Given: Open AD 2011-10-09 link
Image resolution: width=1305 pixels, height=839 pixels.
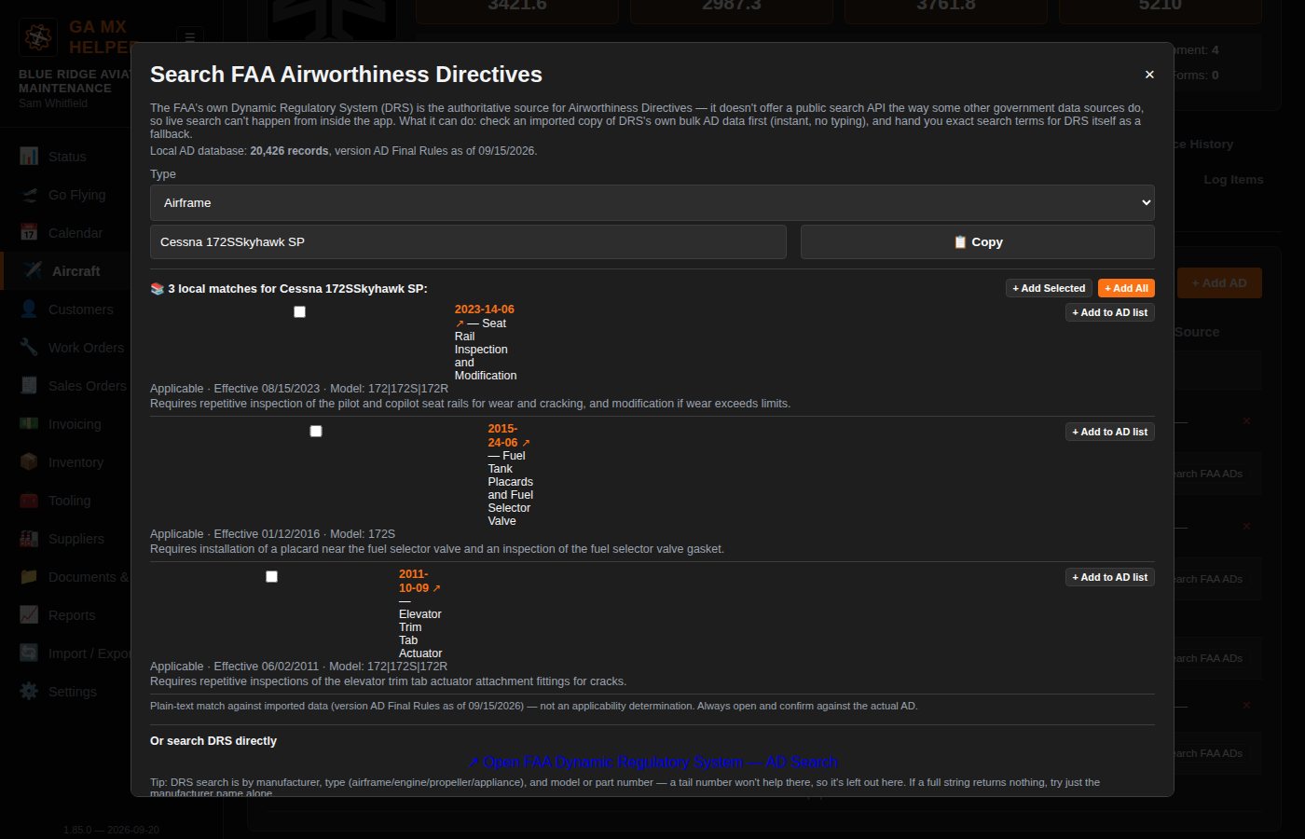Looking at the screenshot, I should point(419,581).
